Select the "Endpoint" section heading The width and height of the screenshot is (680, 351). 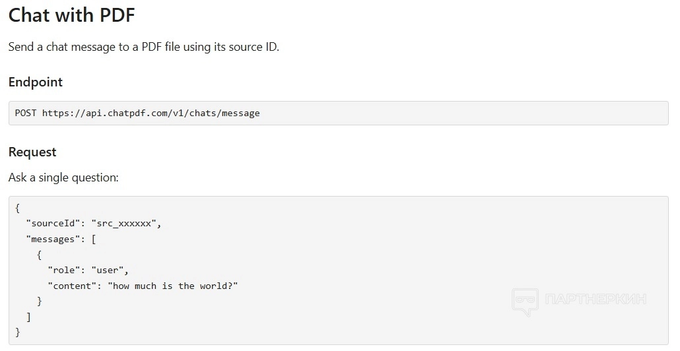click(x=36, y=82)
